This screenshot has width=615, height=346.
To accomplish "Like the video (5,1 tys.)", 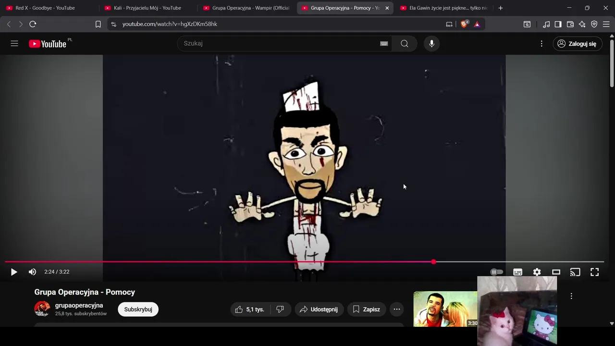I will [250, 309].
